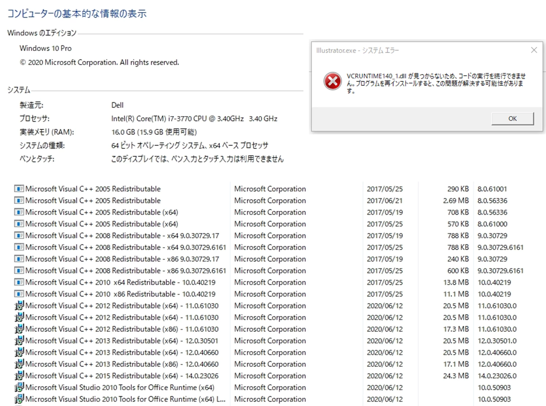
Task: Select icon of Visual C++ 2013 (x64) 12.0.30501
Action: [19, 340]
